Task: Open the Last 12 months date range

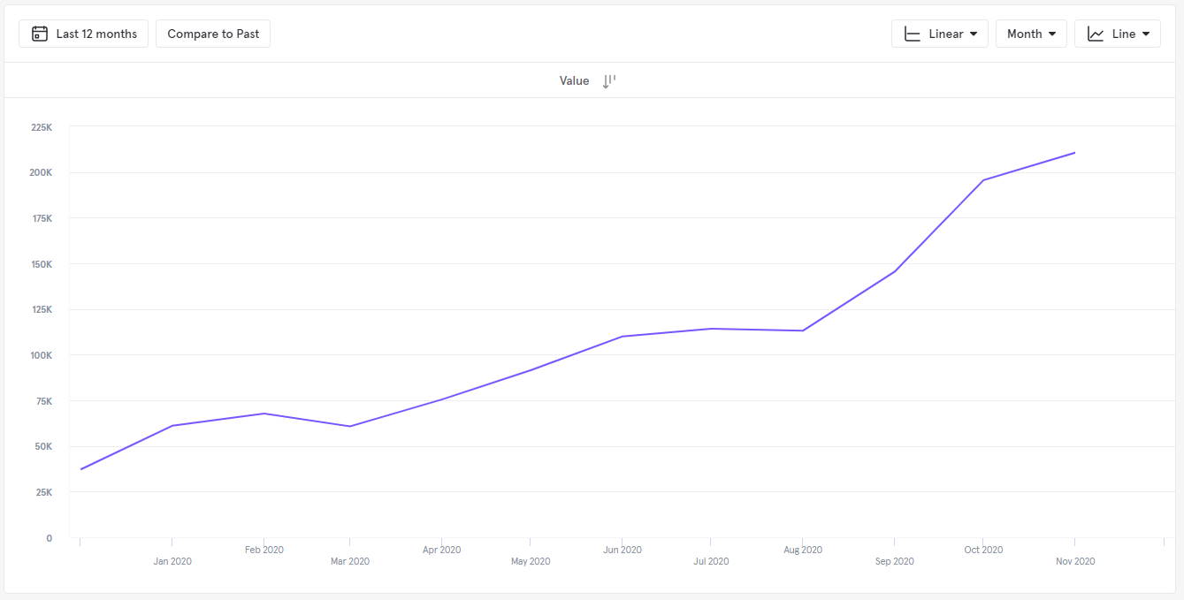Action: click(x=95, y=34)
